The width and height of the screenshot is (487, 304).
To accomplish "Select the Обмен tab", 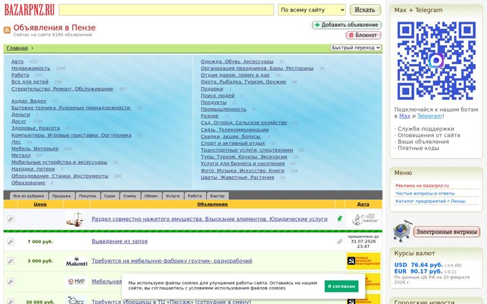I will point(152,196).
